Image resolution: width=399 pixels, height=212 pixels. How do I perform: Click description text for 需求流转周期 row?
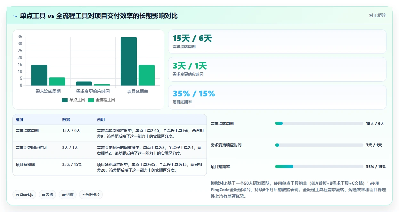coord(150,134)
